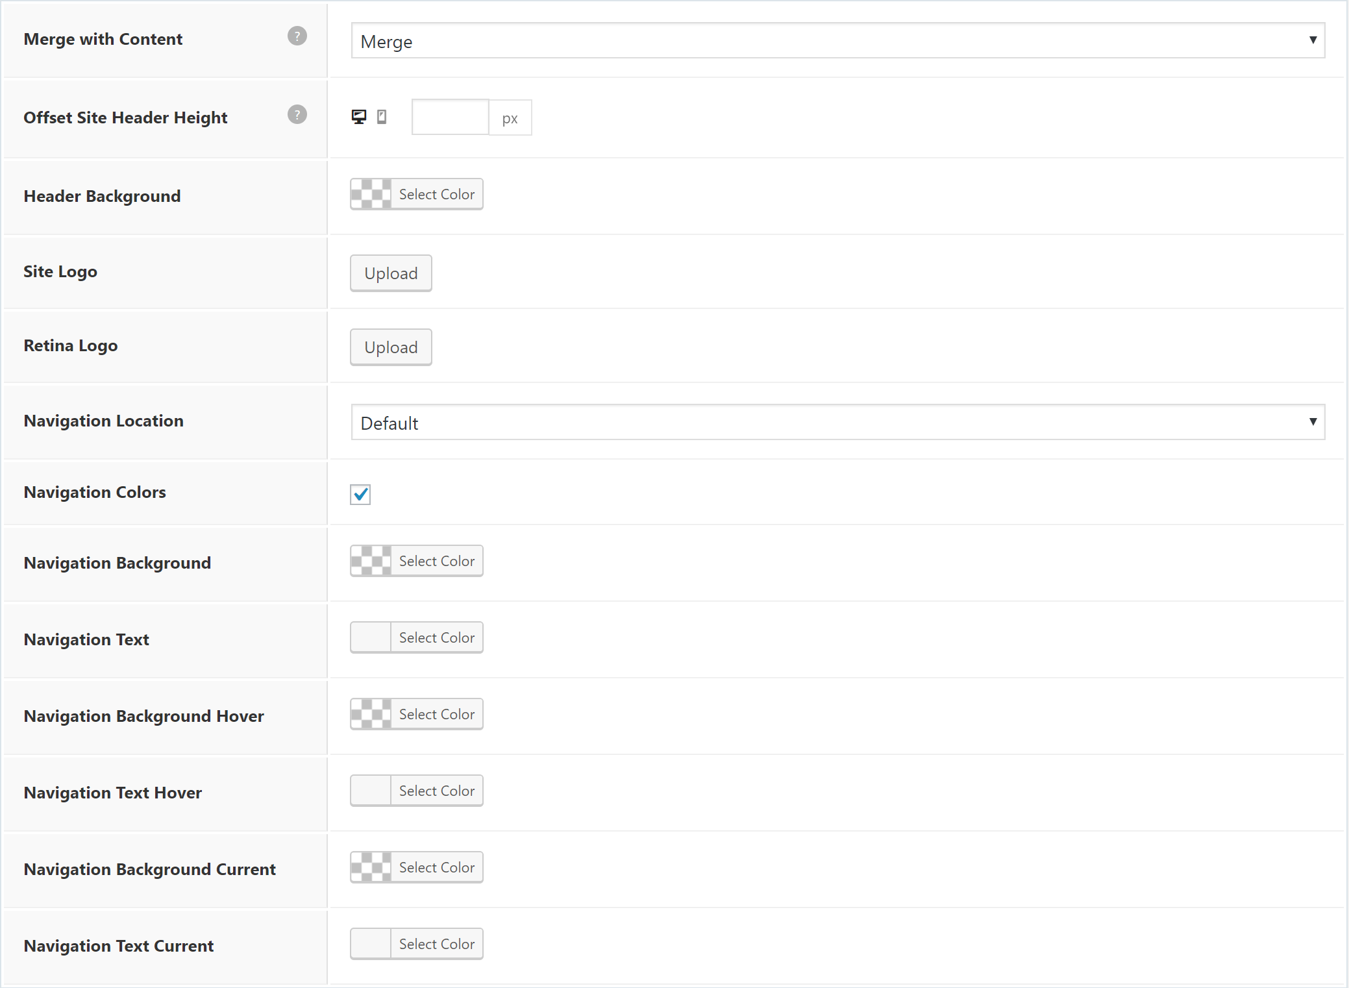Click Select Color for Navigation Text Hover
This screenshot has height=988, width=1349.
[437, 791]
